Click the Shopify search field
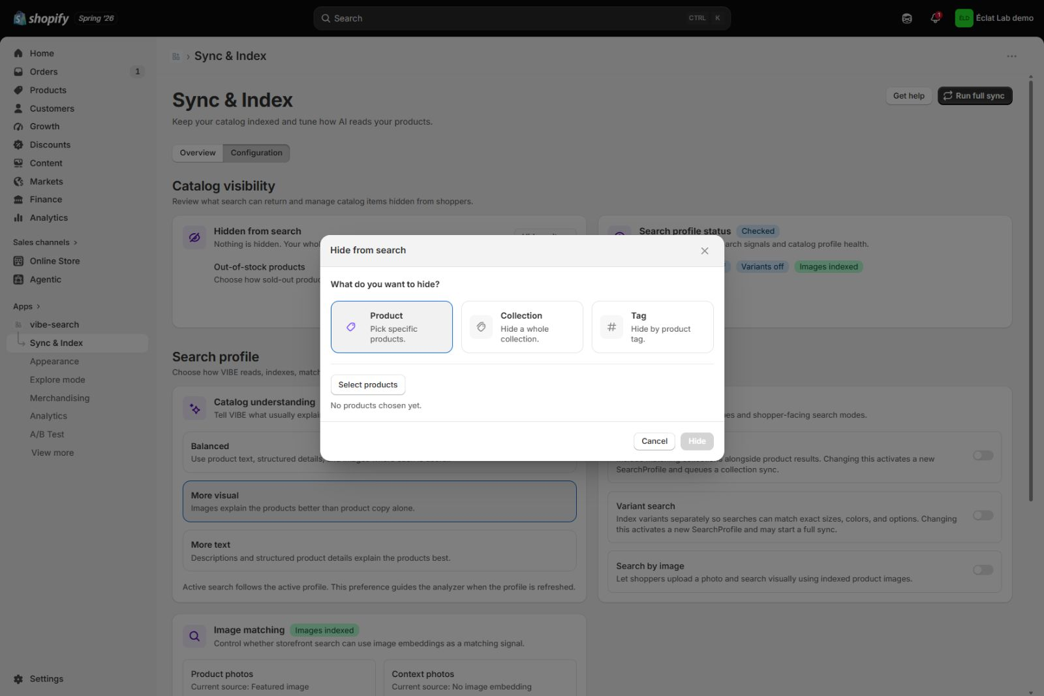 (x=522, y=18)
